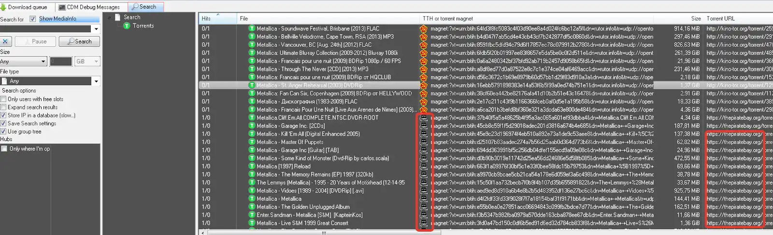Click torrent icon of St. Anger Rehearsal row
Viewport: 773px width, 235px height.
(252, 85)
